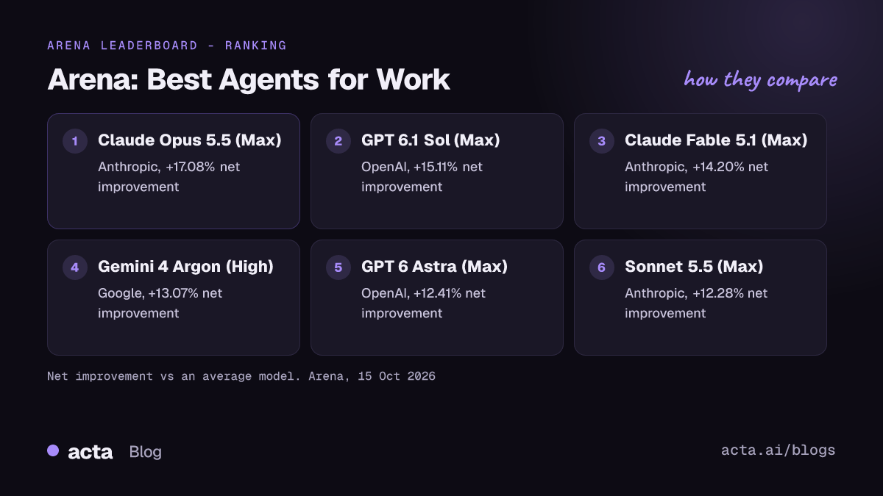This screenshot has width=883, height=496.
Task: Click the rank 1 number badge
Action: point(75,141)
